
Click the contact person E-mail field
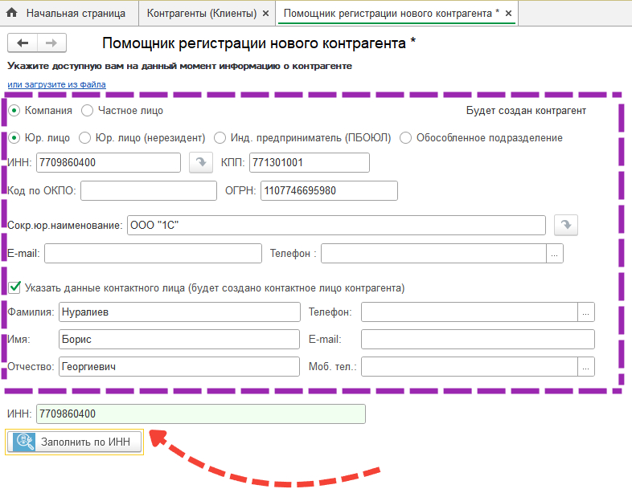[478, 340]
